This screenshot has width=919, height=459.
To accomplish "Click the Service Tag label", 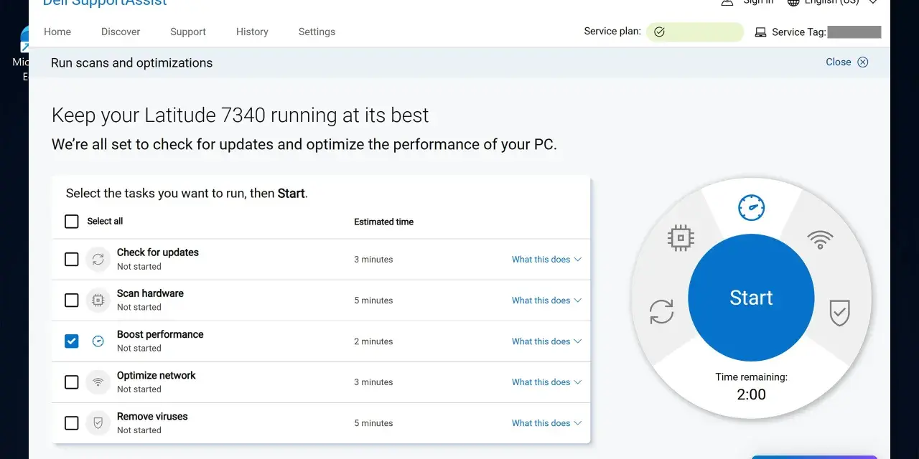I will [798, 32].
